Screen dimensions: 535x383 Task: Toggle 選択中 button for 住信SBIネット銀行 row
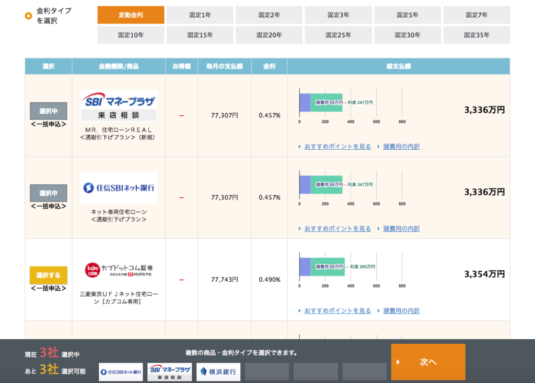click(x=49, y=193)
